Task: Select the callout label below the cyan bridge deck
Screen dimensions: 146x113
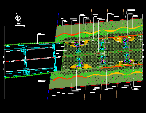Action: (x=42, y=81)
